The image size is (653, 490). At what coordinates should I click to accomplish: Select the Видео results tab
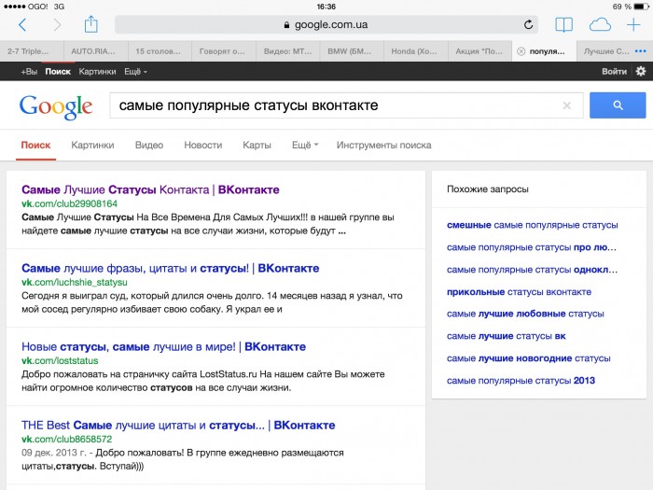[x=149, y=145]
